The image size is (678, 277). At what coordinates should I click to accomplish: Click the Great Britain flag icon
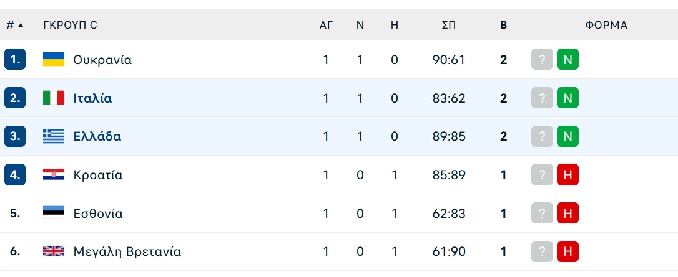click(54, 251)
